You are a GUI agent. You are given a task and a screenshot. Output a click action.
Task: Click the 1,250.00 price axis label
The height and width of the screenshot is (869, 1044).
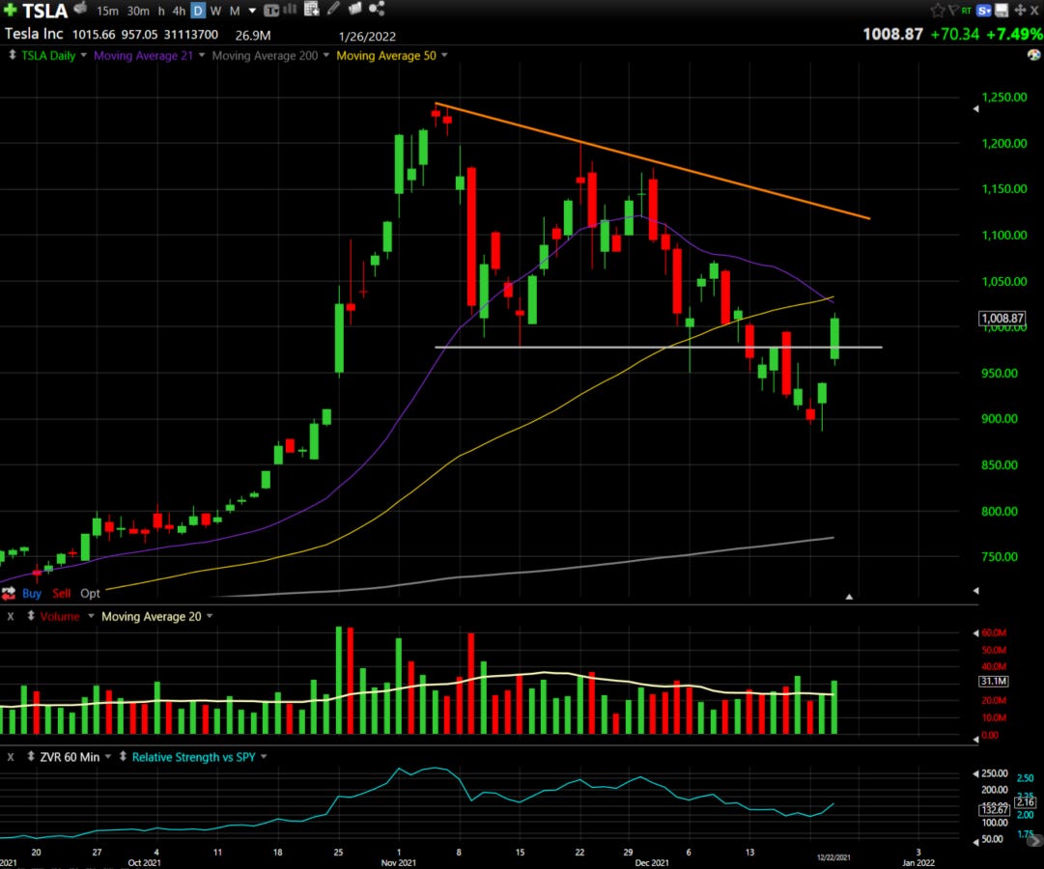coord(1004,98)
